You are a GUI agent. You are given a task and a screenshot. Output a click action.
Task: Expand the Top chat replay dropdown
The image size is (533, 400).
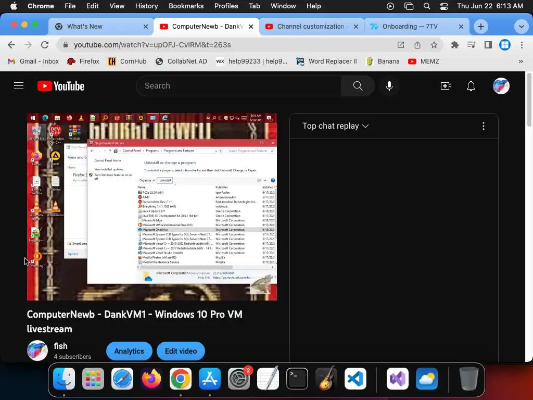[x=336, y=126]
